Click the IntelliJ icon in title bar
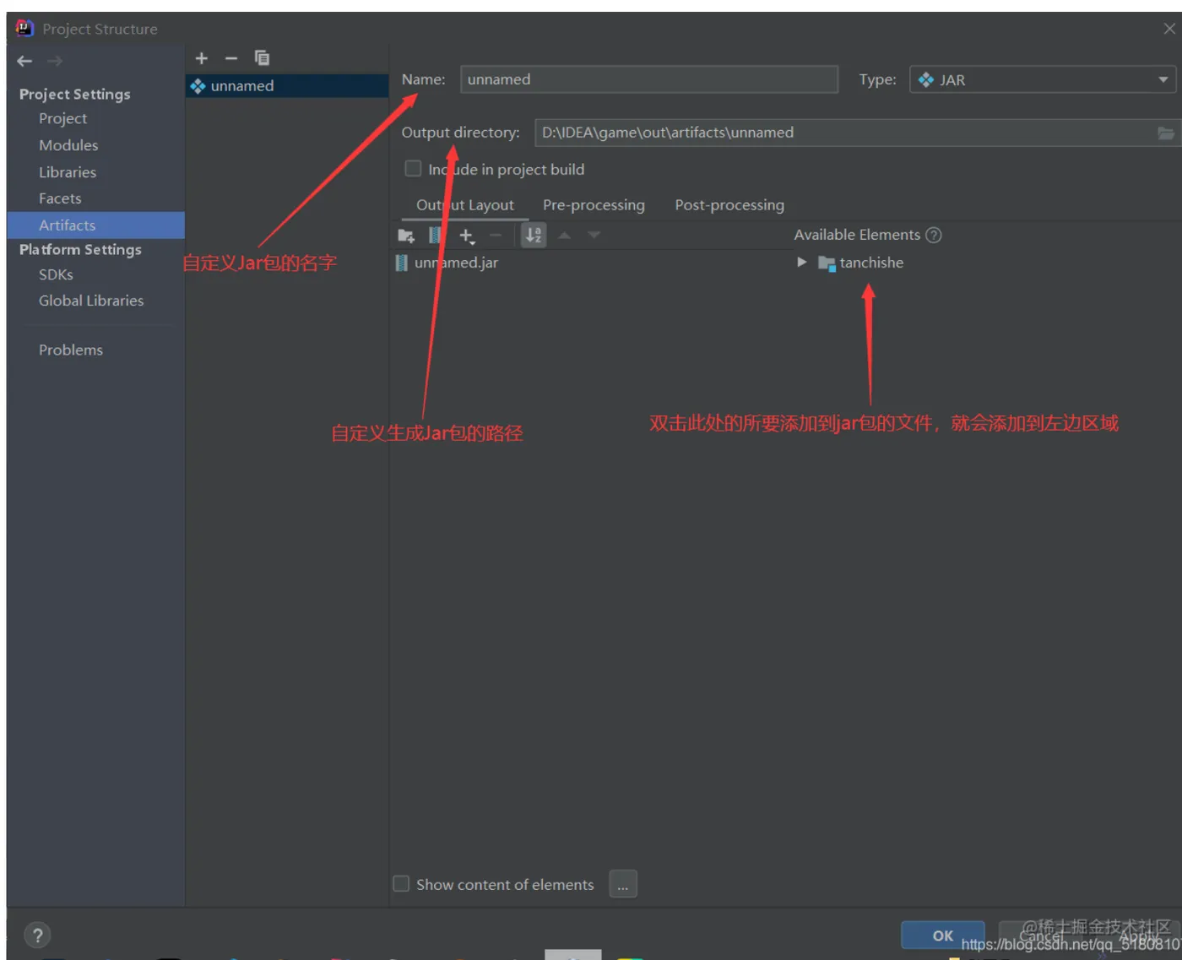The height and width of the screenshot is (960, 1182). pos(24,28)
